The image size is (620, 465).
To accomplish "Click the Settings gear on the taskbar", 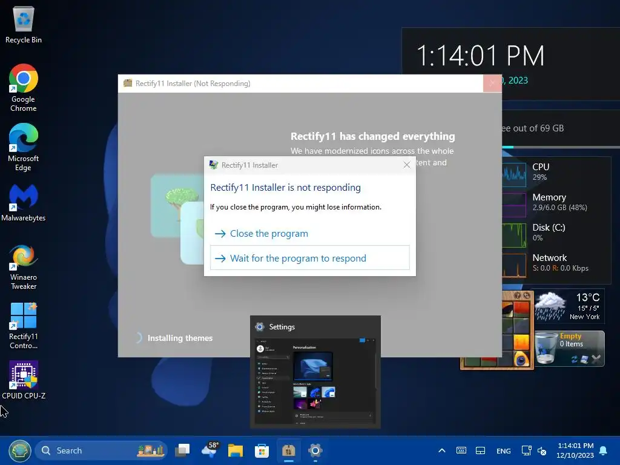I will [x=315, y=450].
